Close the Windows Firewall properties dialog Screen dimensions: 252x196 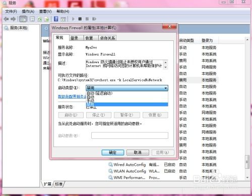tap(169, 27)
